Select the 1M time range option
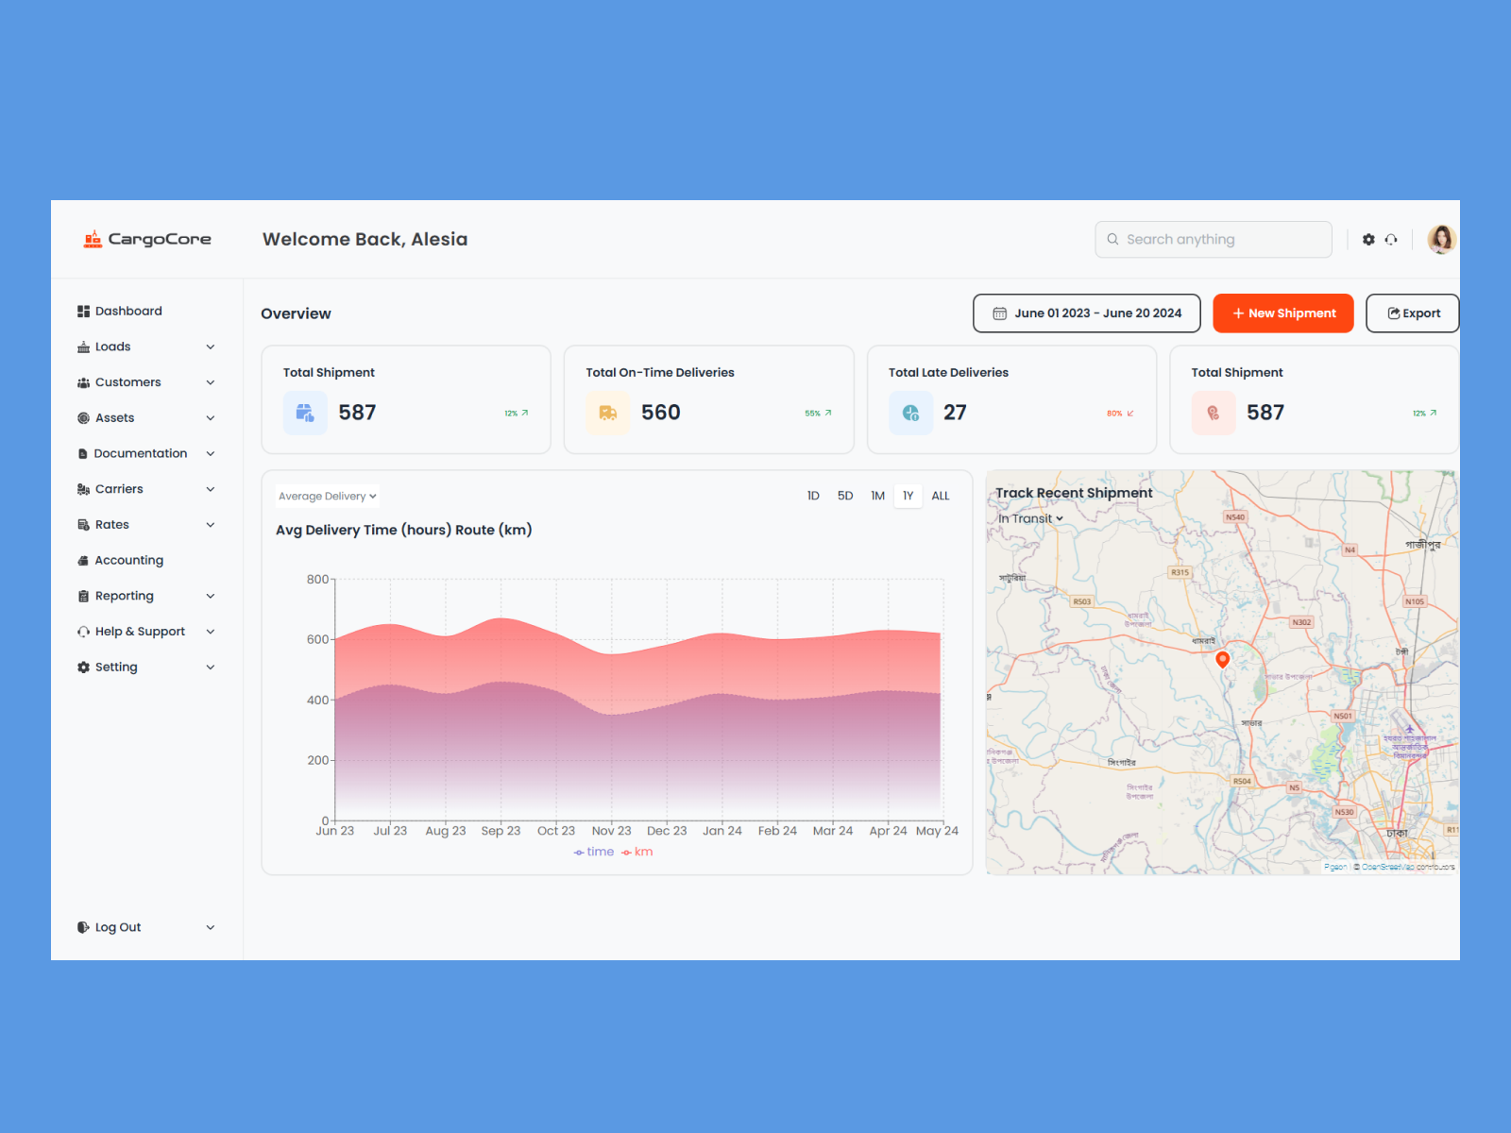 877,496
